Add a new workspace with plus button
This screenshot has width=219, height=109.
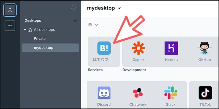point(10,26)
